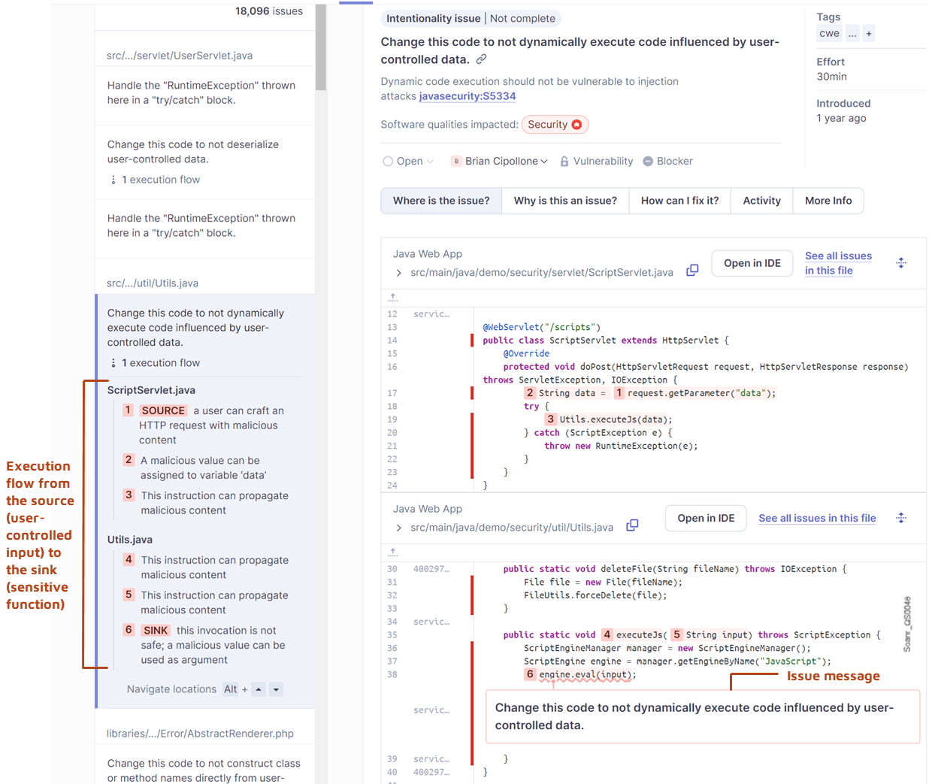
Task: Reveal hidden tags via the ellipsis
Action: click(x=852, y=33)
